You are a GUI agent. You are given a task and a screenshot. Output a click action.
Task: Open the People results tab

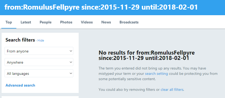pyautogui.click(x=45, y=22)
